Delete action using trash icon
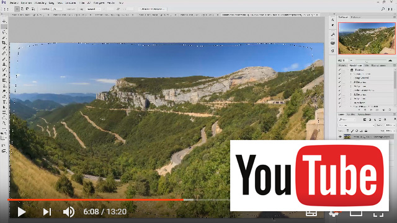The height and width of the screenshot is (223, 397). 390,110
